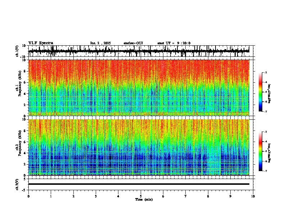
Task: Click the '0' tick on ch.2 frequency axis
Action: tap(25, 175)
